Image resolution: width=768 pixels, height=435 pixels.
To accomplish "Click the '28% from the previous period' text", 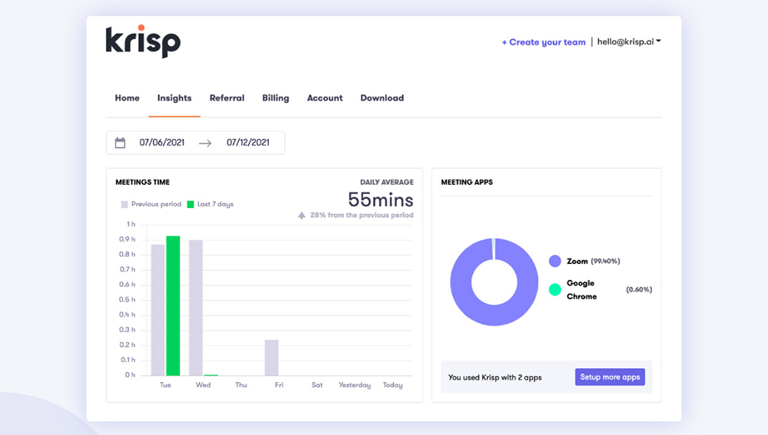I will (362, 216).
